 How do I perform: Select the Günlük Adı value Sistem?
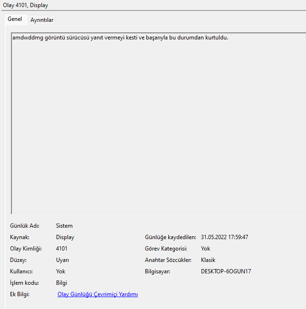[x=64, y=226]
